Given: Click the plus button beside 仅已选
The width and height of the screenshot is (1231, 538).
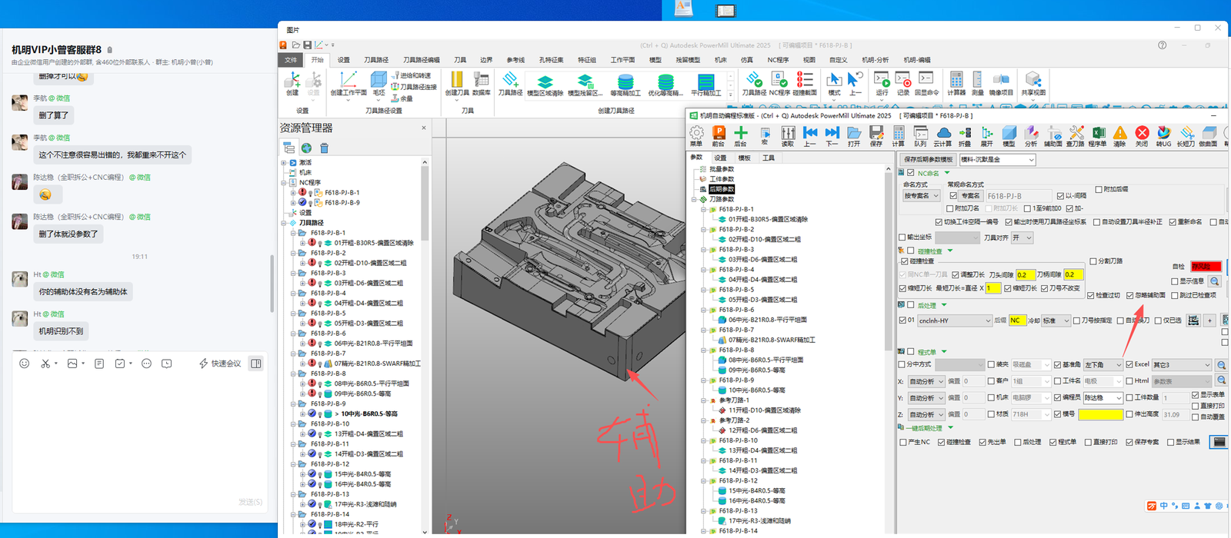Looking at the screenshot, I should pos(1209,320).
